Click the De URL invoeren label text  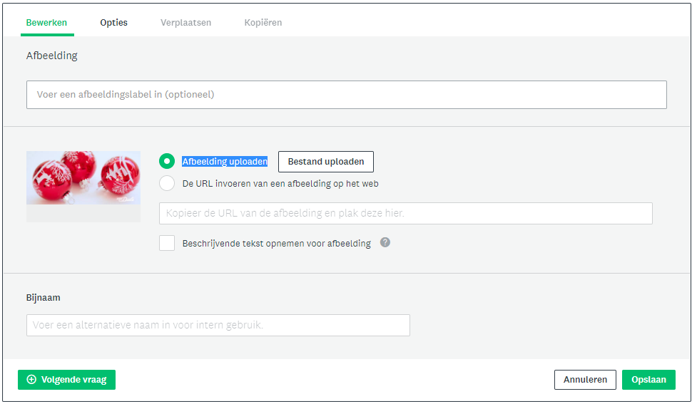coord(280,184)
